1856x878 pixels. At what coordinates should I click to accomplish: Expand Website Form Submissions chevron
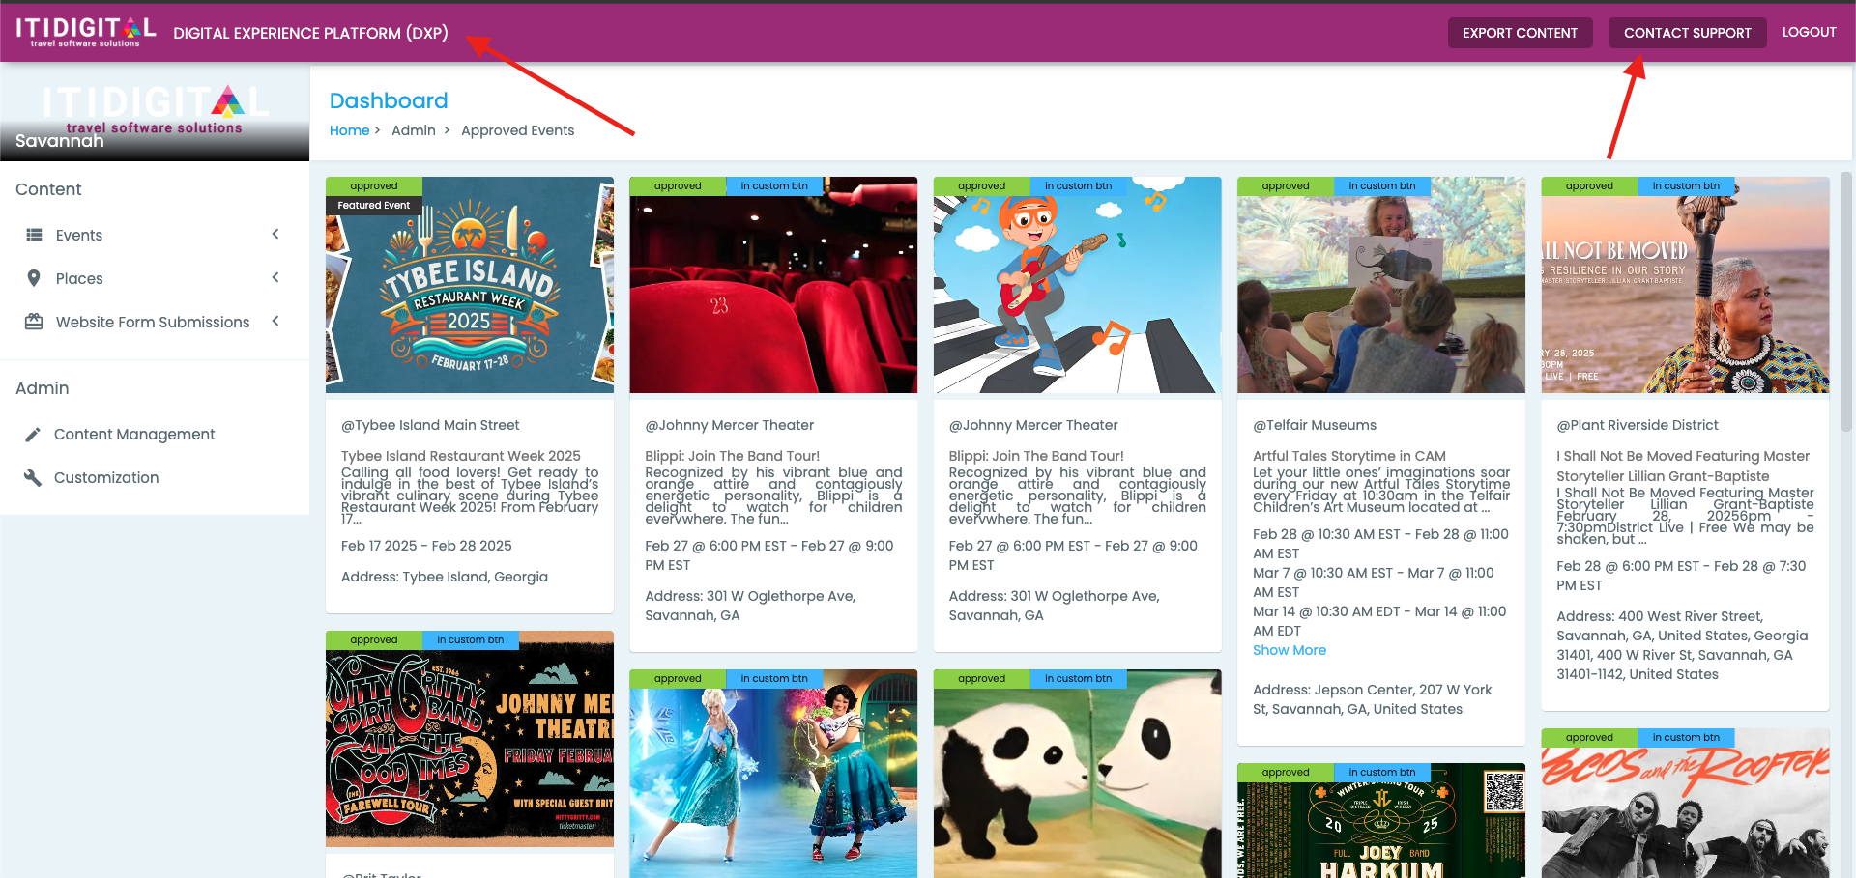[275, 321]
